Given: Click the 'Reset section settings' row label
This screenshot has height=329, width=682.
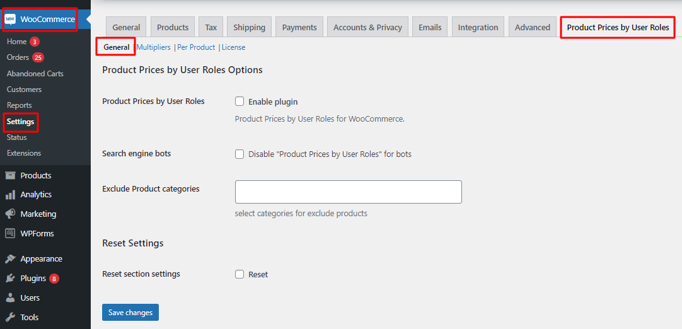Looking at the screenshot, I should [141, 274].
